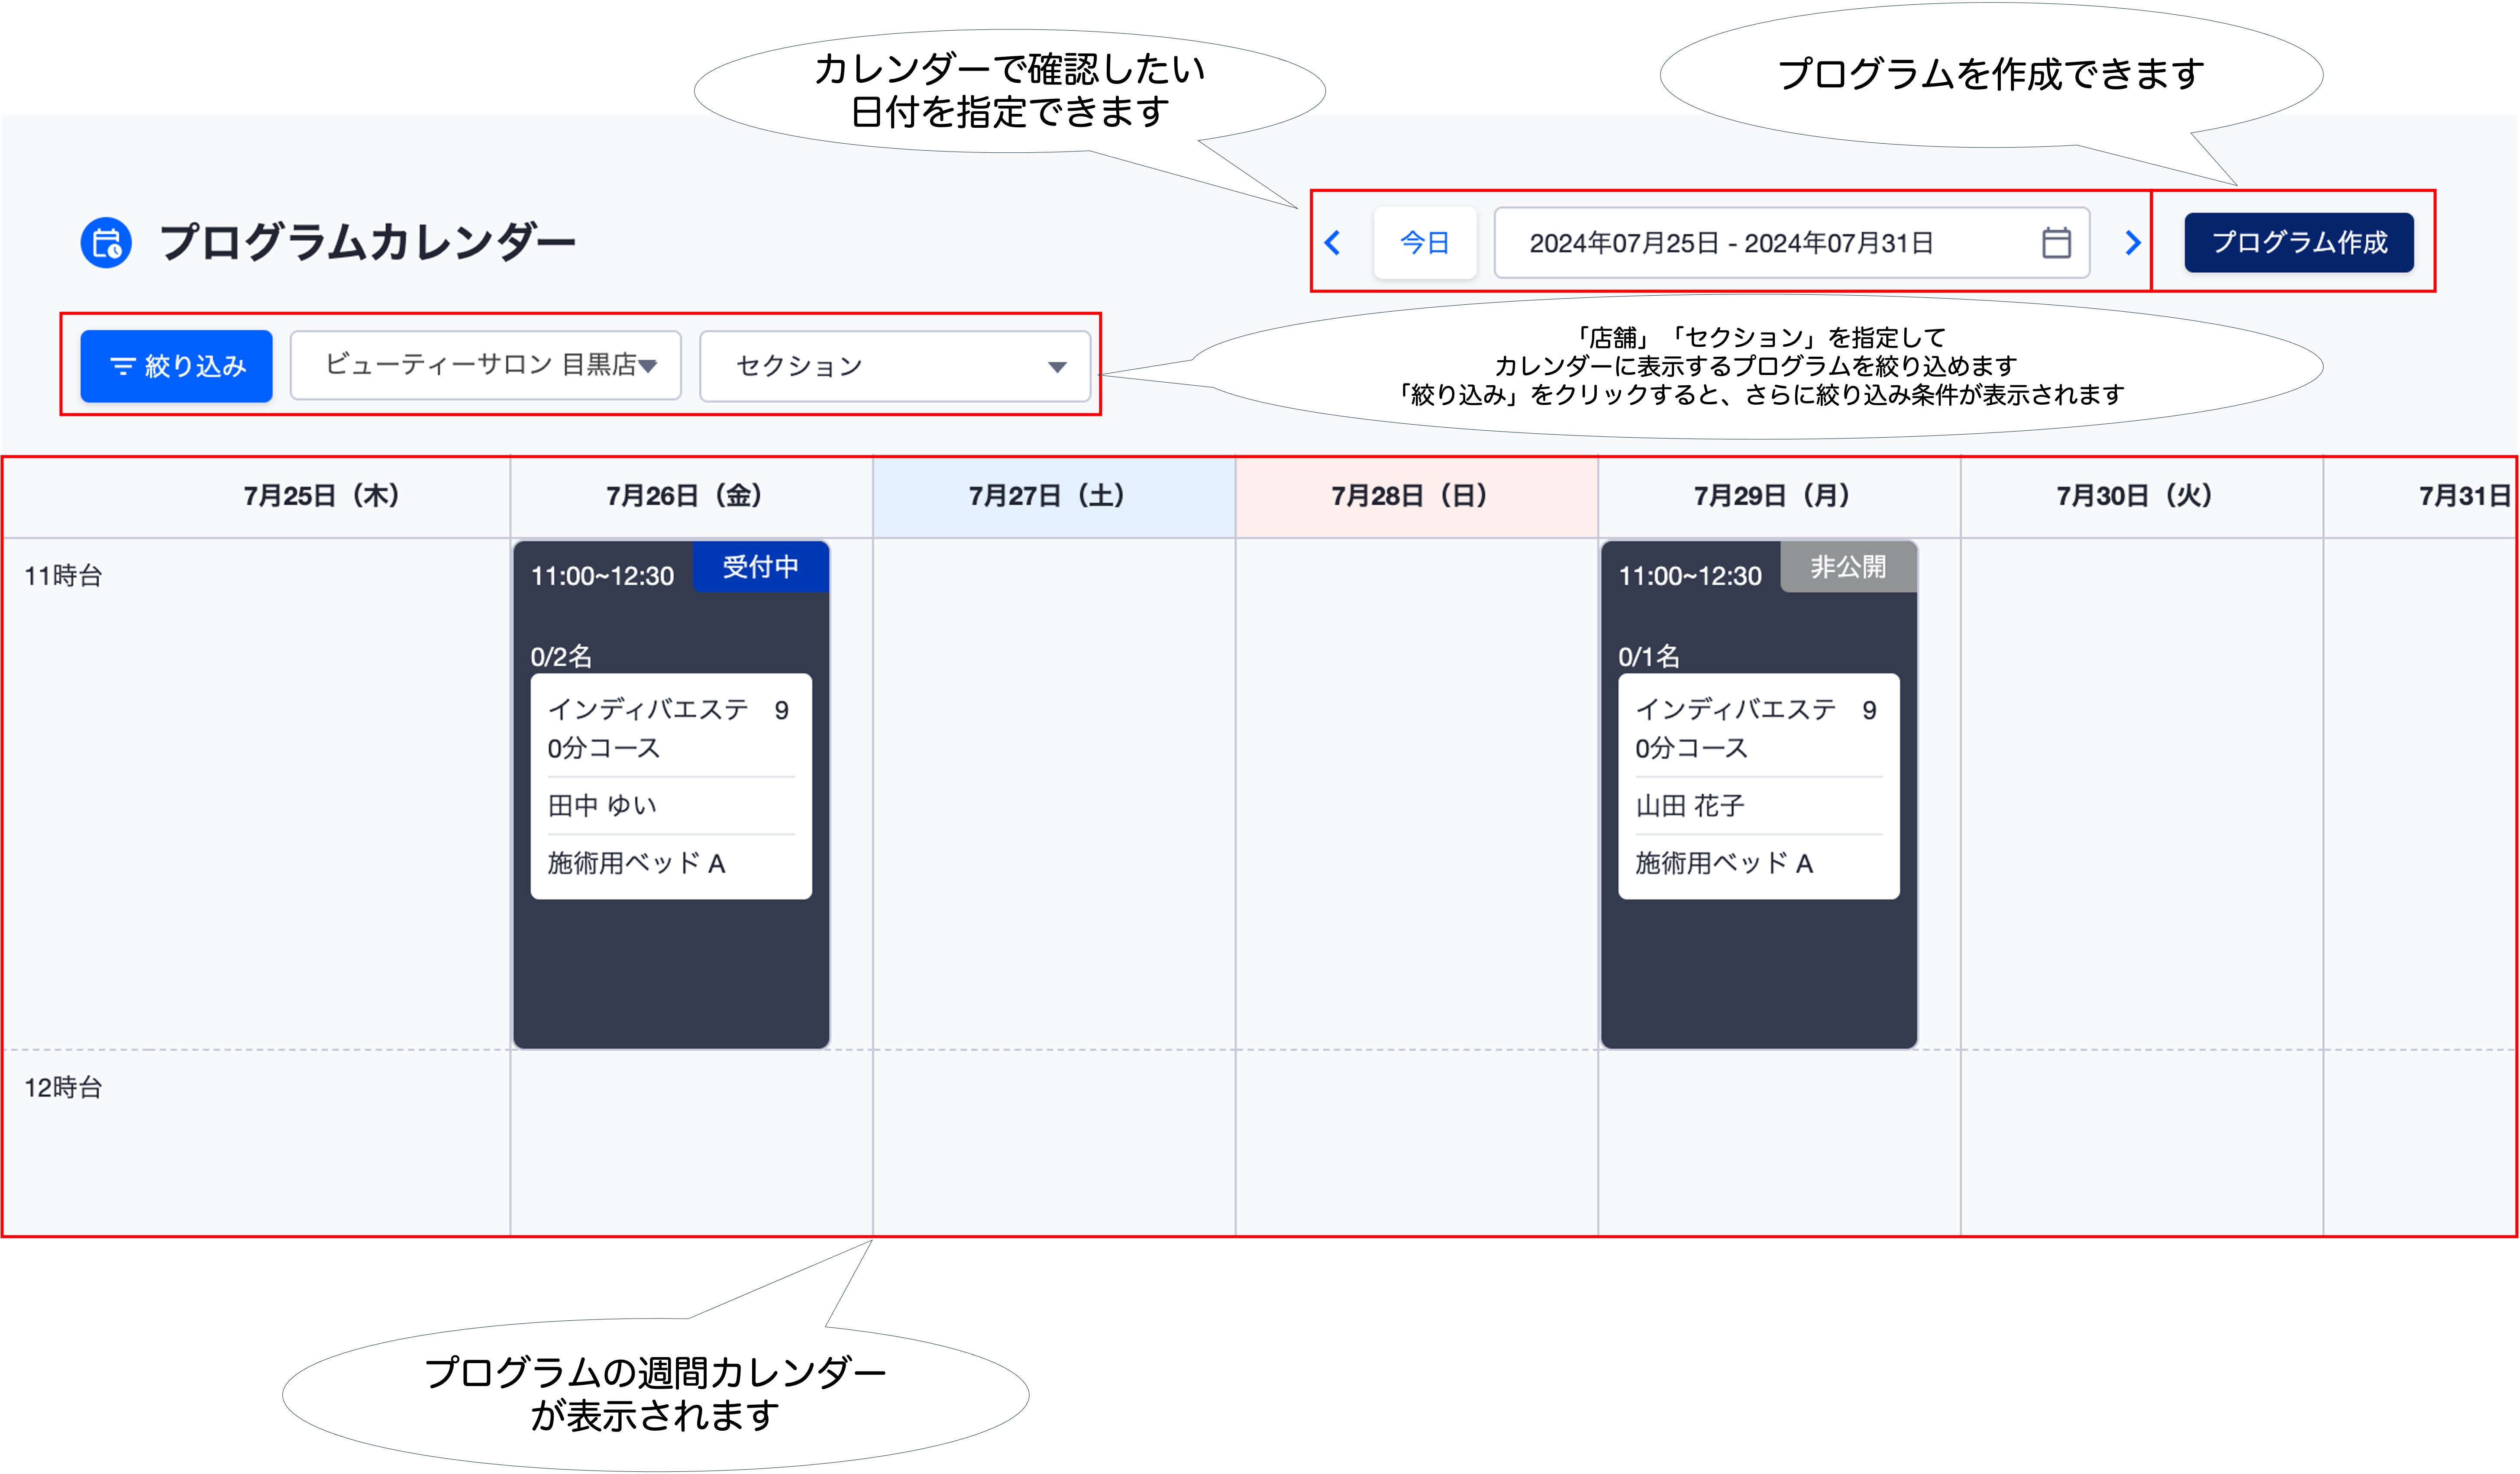Click the プログラム作成 button
2520x1474 pixels.
(2299, 243)
